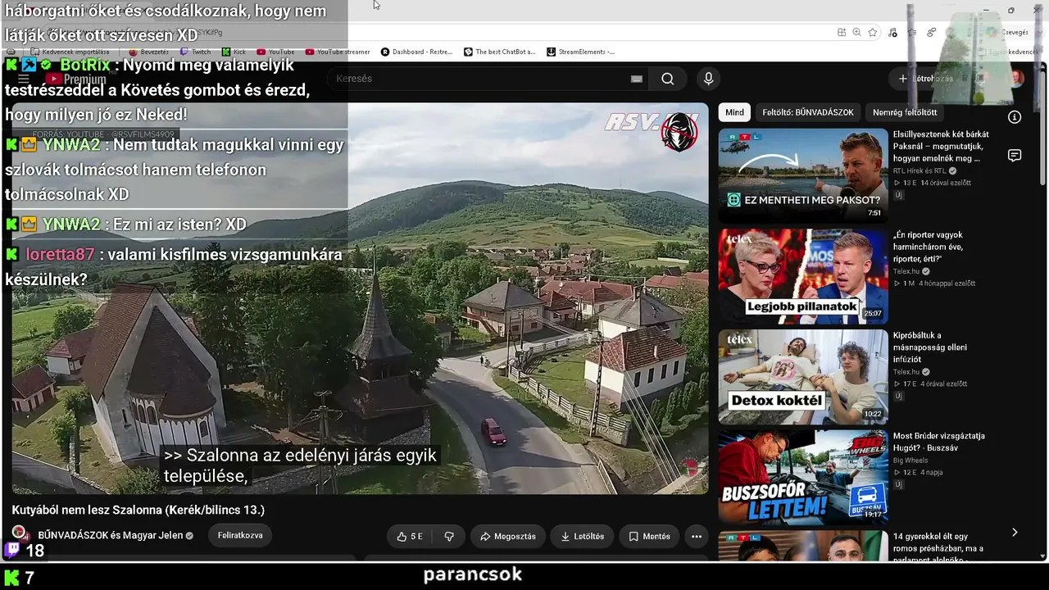This screenshot has width=1049, height=590.
Task: Open the comments panel speech-bubble icon
Action: coord(1015,156)
